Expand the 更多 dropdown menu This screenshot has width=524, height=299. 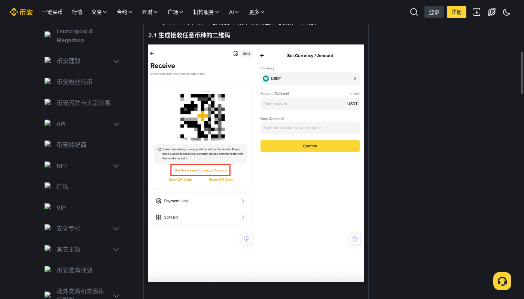point(256,12)
